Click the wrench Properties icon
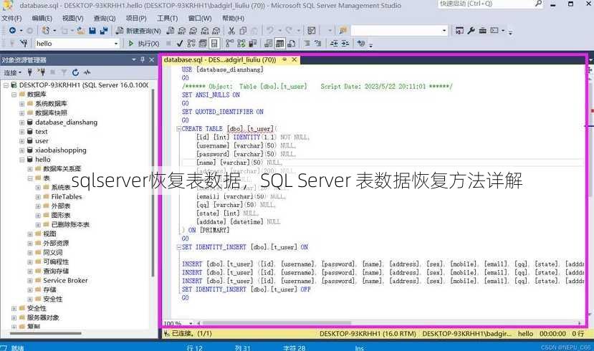The height and width of the screenshot is (351, 594). [471, 31]
